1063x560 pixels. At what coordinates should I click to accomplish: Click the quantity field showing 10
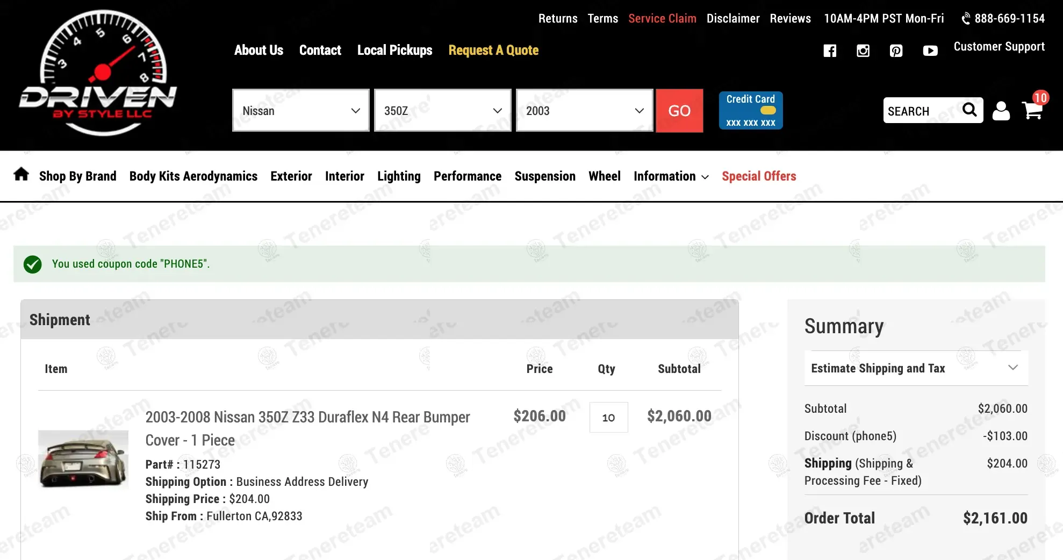608,417
